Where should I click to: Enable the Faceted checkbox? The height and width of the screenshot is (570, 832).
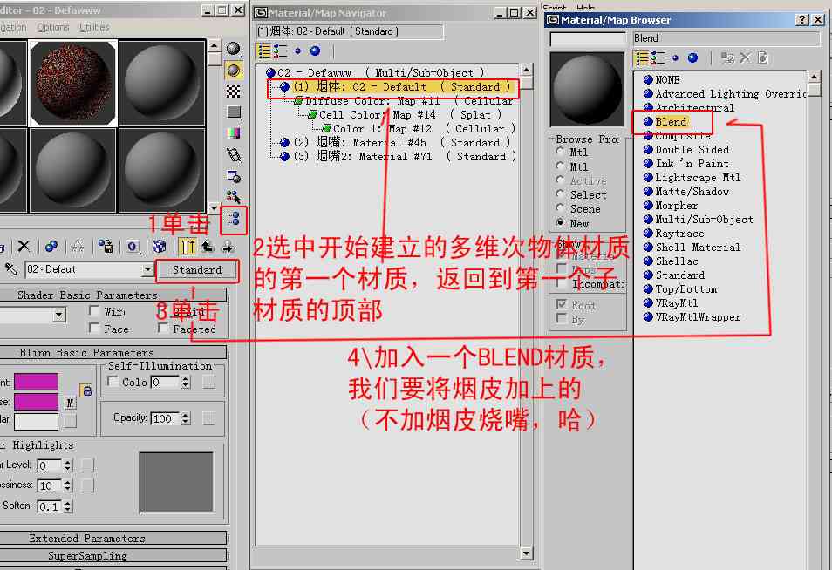point(163,329)
